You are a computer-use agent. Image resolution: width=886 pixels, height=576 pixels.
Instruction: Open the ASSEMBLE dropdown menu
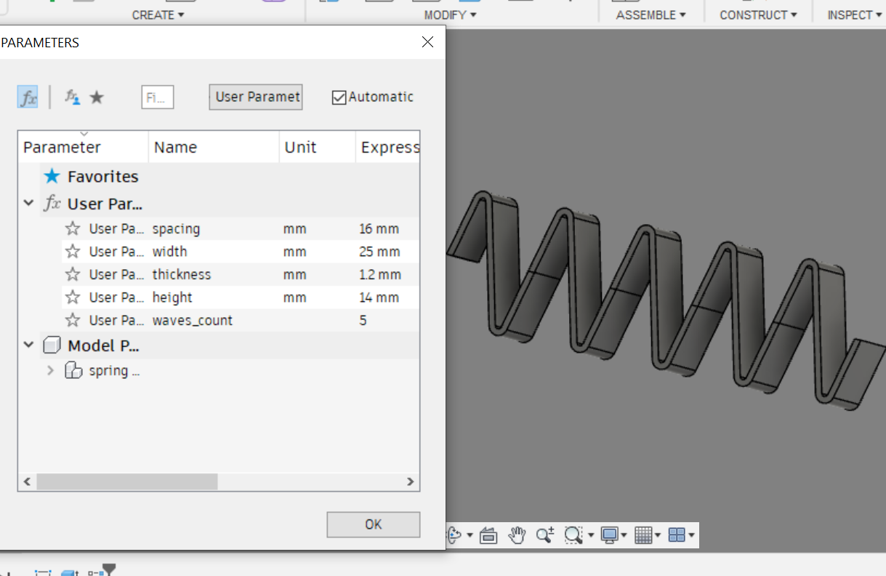pos(651,15)
